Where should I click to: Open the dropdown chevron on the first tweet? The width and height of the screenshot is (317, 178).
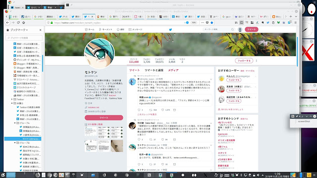211,79
